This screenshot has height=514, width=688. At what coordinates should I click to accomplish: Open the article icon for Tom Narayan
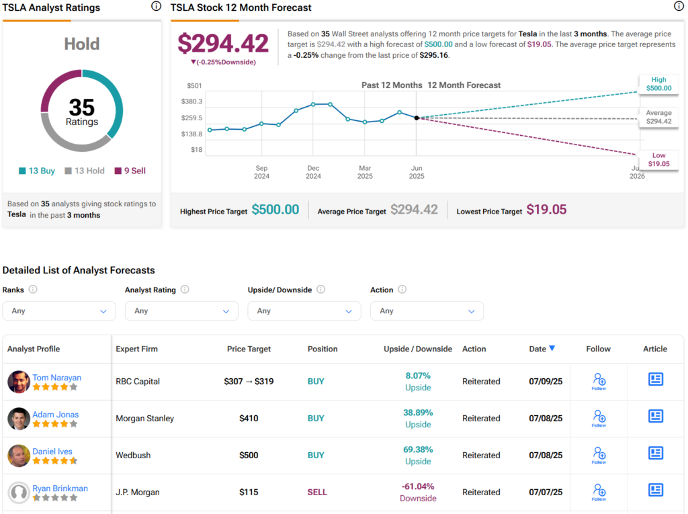pyautogui.click(x=655, y=380)
